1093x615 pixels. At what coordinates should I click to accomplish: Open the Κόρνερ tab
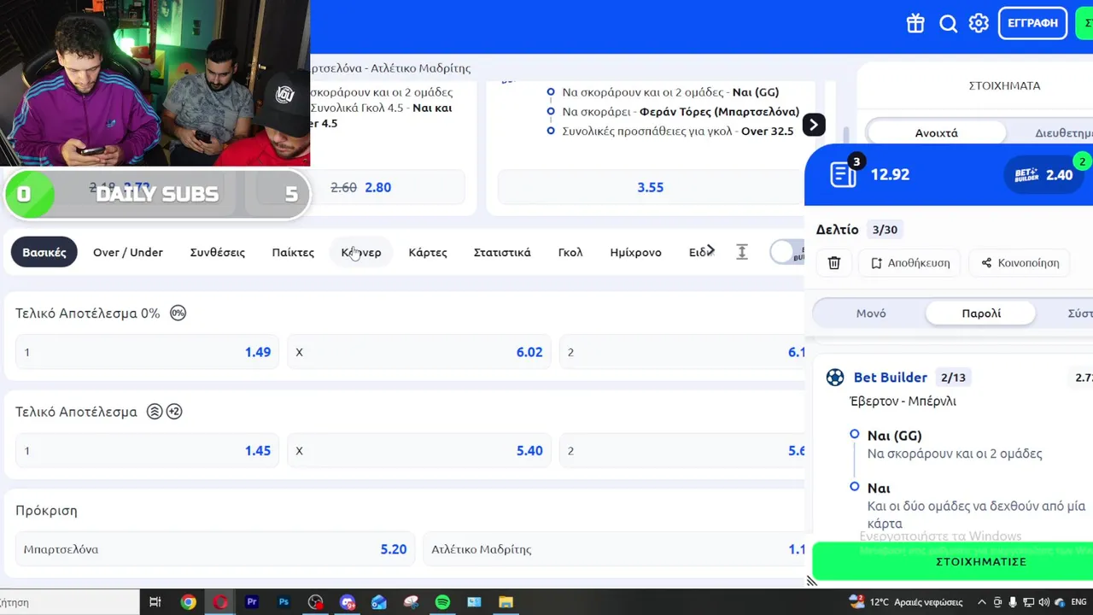pos(361,252)
